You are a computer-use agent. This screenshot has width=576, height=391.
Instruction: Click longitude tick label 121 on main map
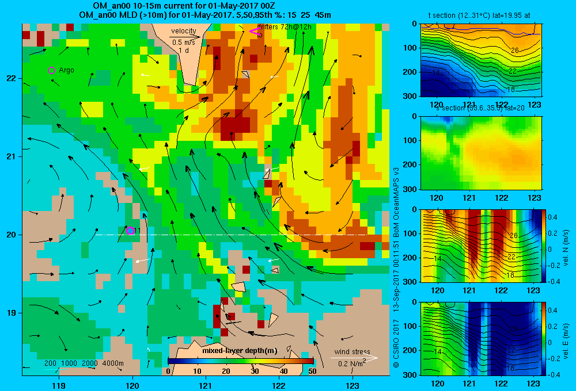point(206,385)
